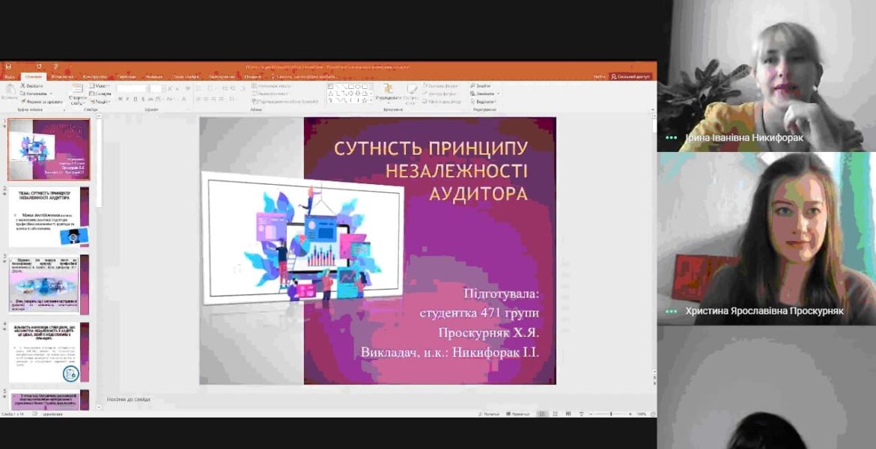This screenshot has height=449, width=876.
Task: Underline text using the font group button
Action: point(136,100)
